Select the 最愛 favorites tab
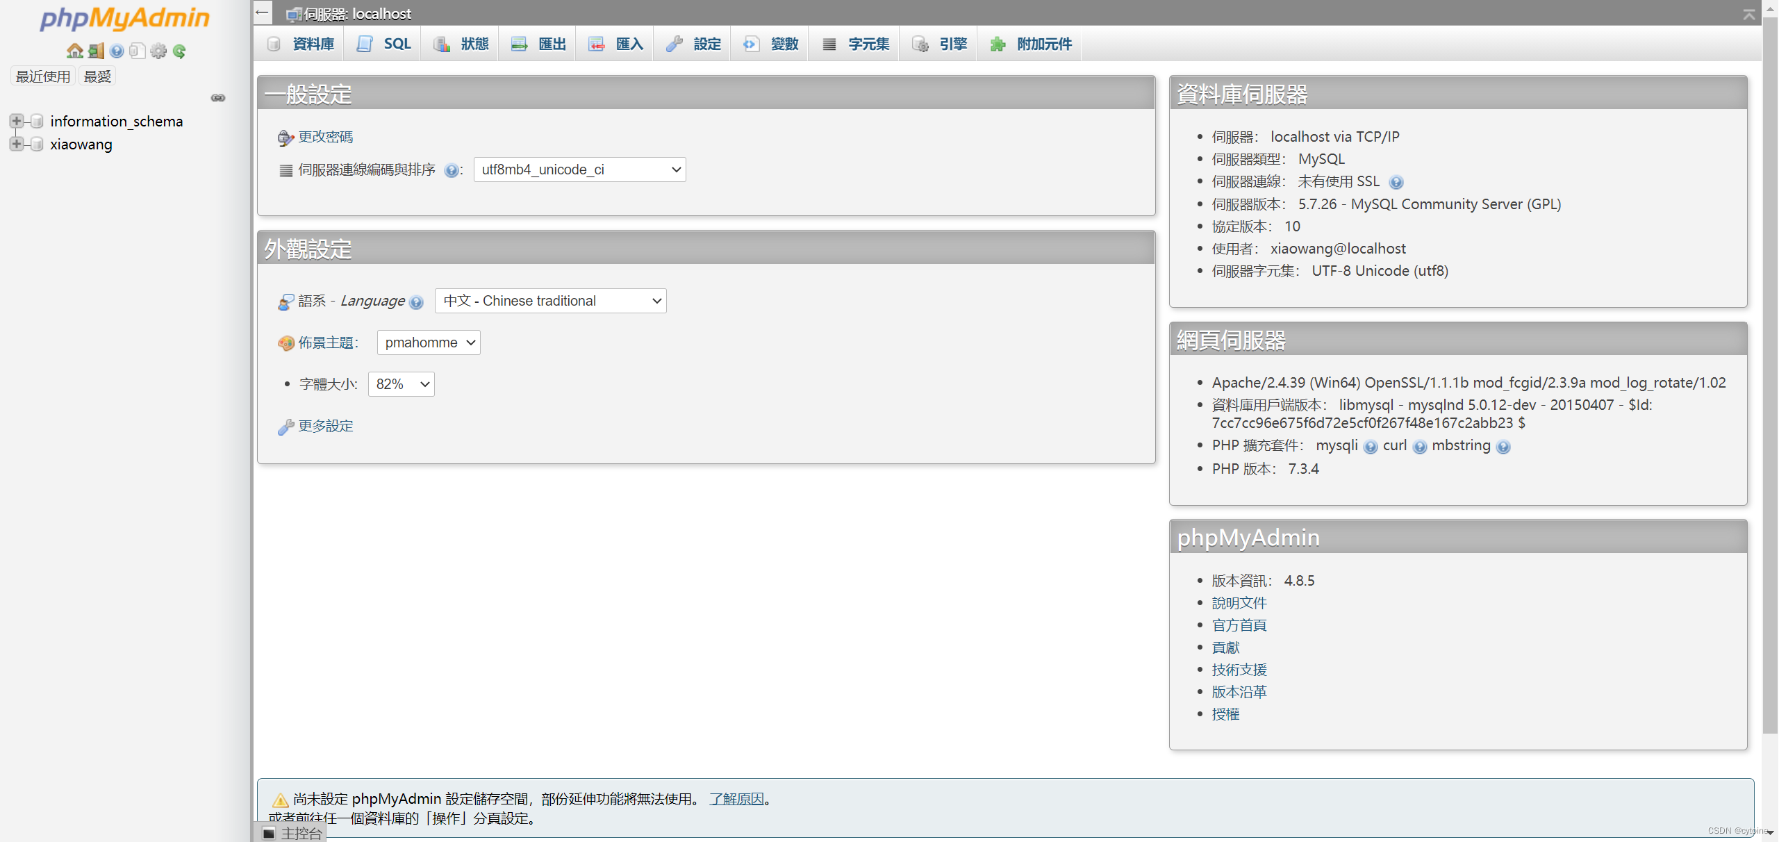The image size is (1779, 842). (x=97, y=76)
